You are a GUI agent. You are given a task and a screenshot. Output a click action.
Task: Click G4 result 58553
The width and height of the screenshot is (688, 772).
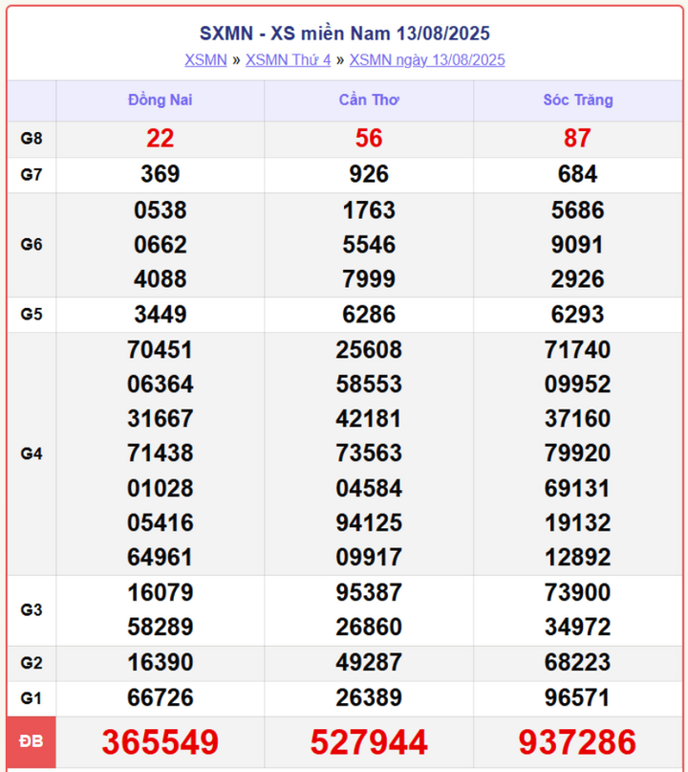(369, 385)
